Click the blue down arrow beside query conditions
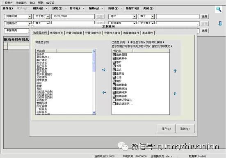This screenshot has height=158, width=226. pos(220,23)
